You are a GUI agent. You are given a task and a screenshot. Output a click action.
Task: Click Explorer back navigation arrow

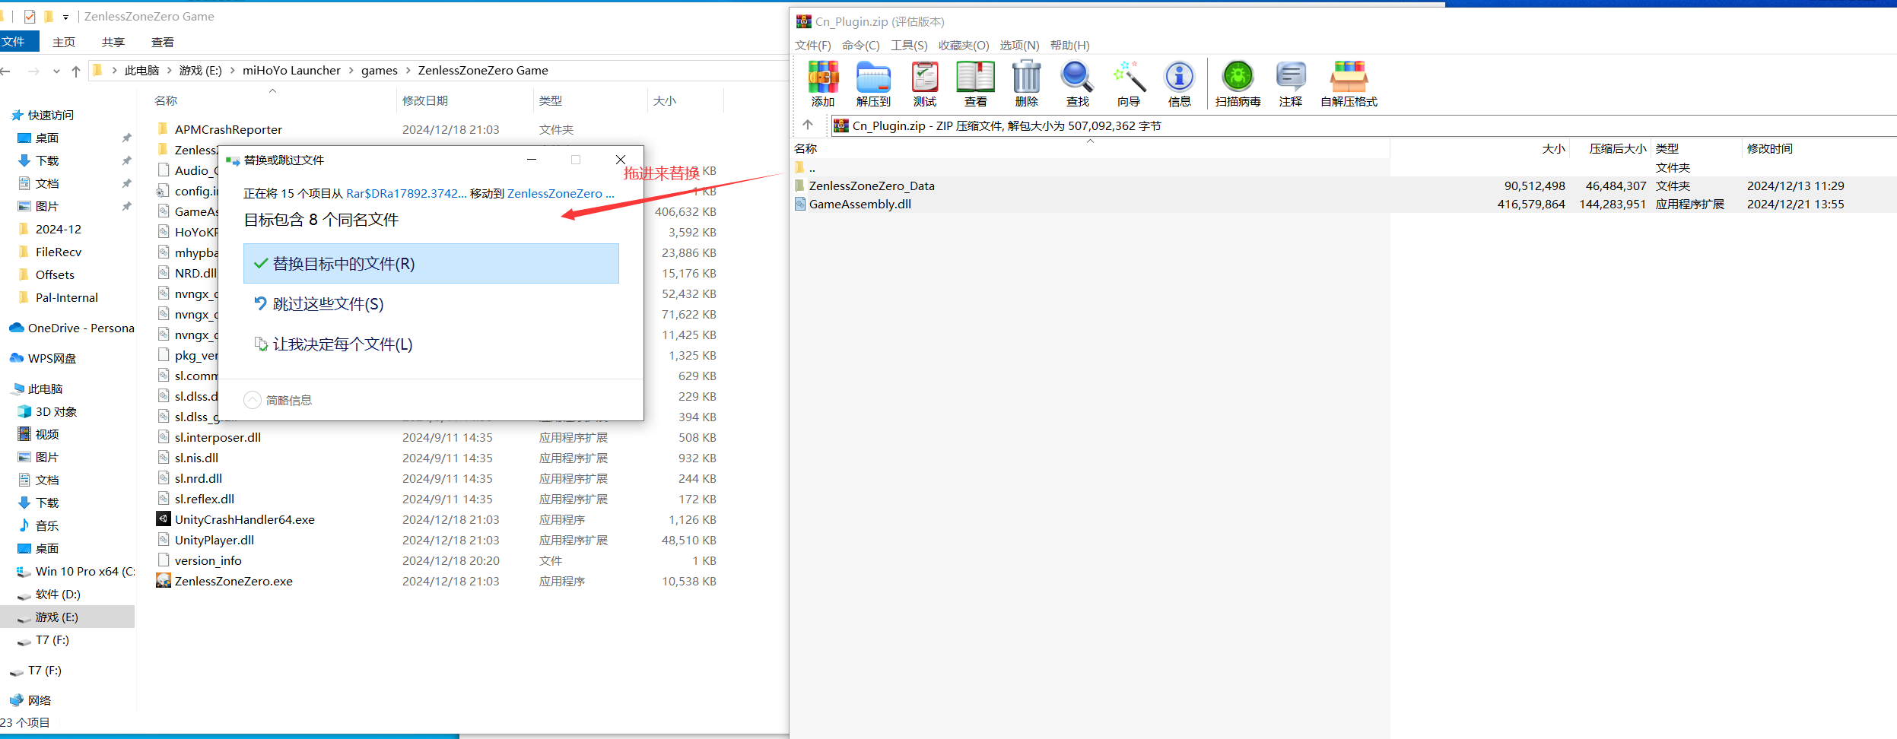(6, 71)
